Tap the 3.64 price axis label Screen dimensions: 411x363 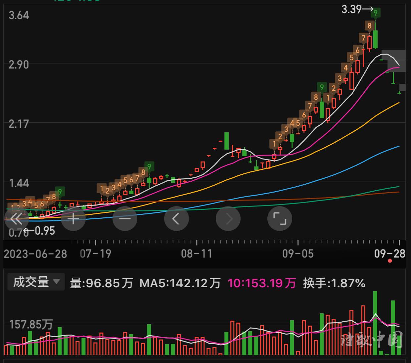(19, 15)
